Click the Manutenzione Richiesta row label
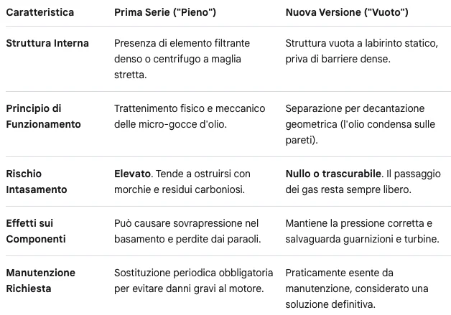 (40, 281)
